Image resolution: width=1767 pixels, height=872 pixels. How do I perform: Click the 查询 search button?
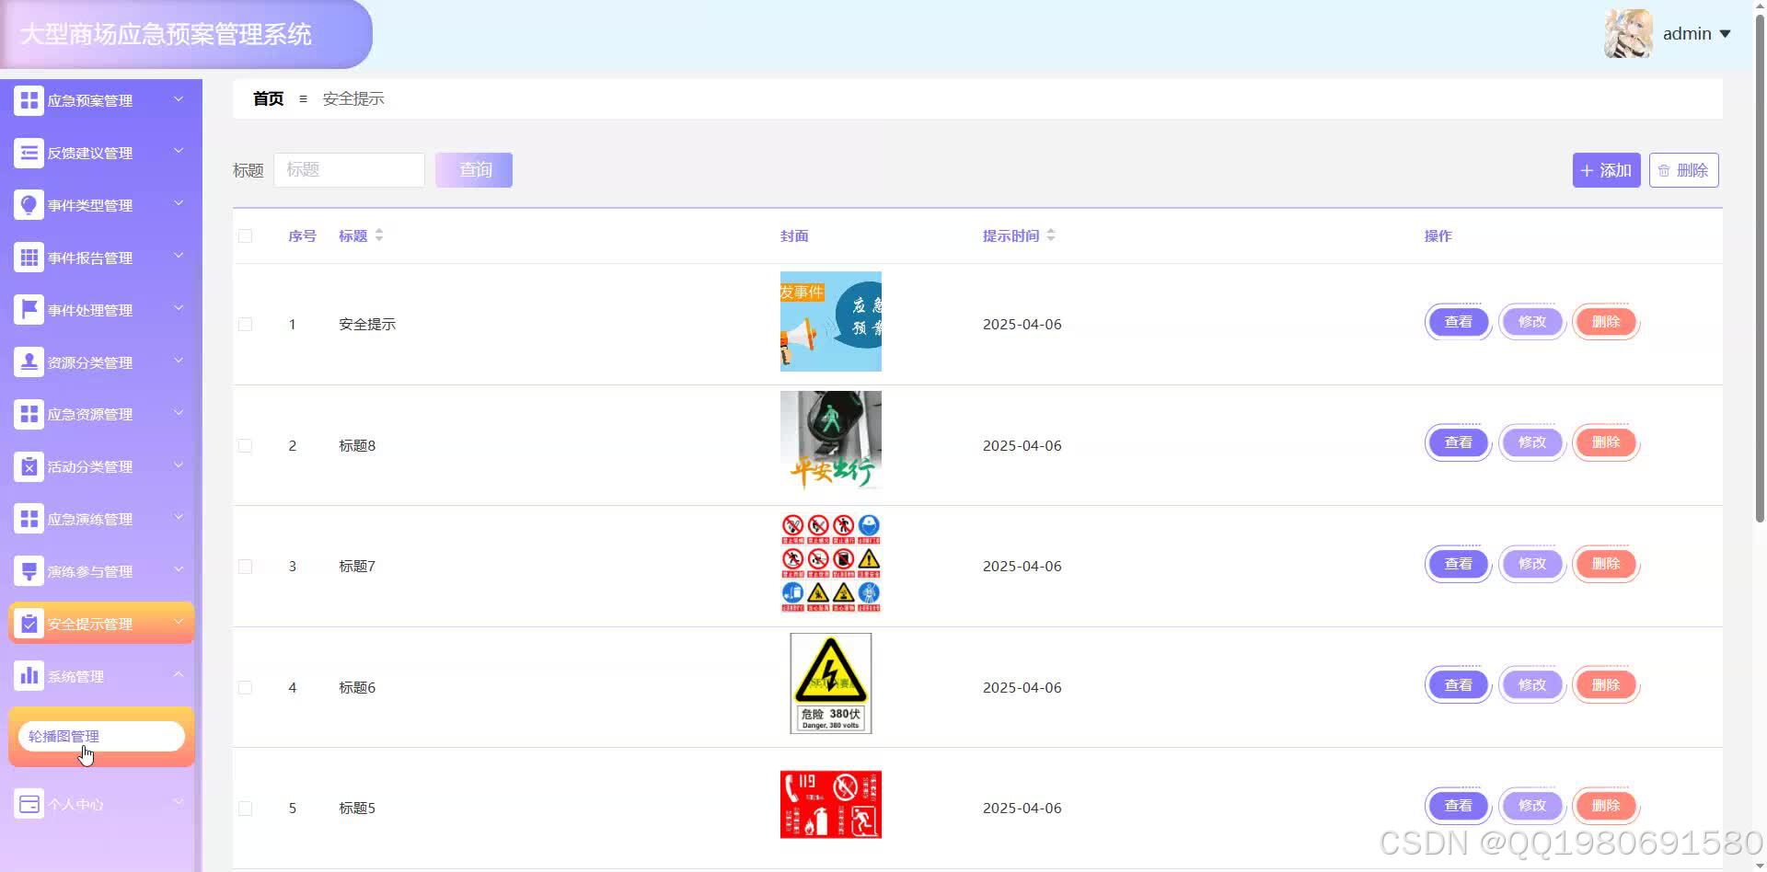point(474,170)
